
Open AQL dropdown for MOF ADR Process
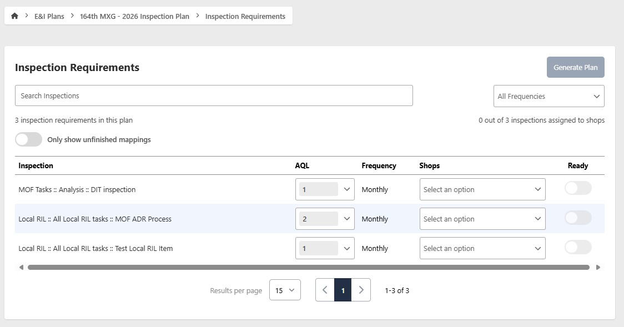coord(325,219)
